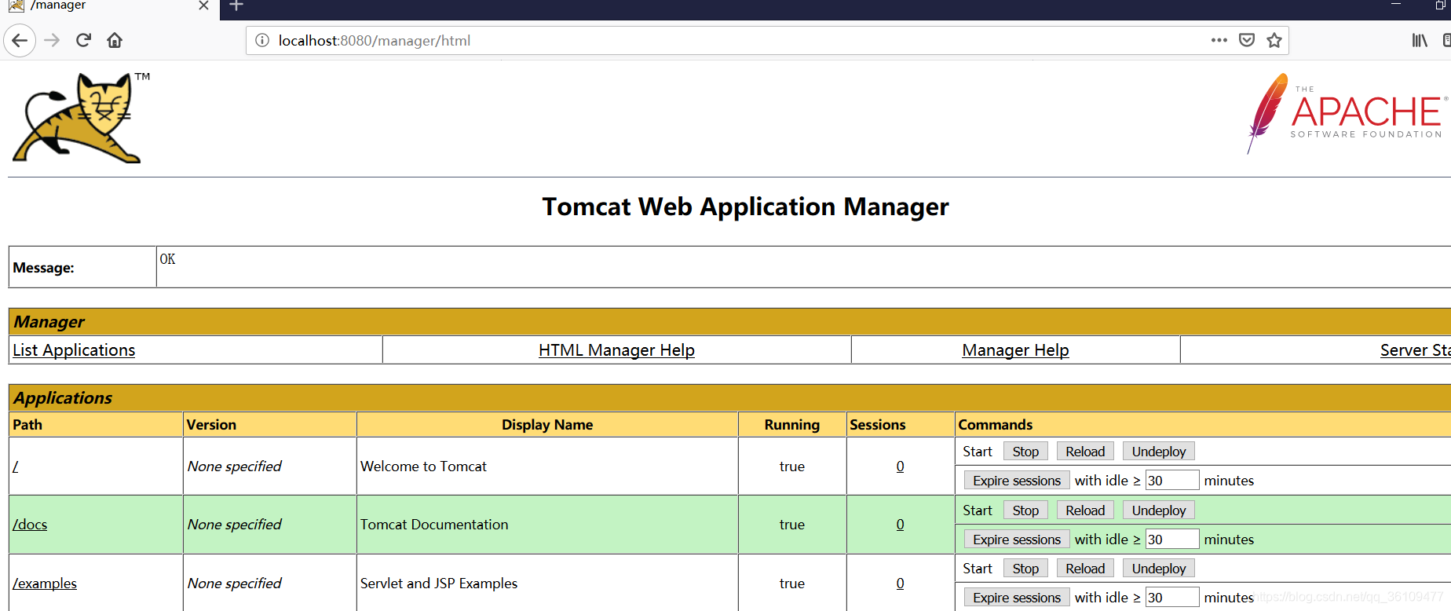Click the Tomcat cat logo
The height and width of the screenshot is (611, 1451).
82,118
